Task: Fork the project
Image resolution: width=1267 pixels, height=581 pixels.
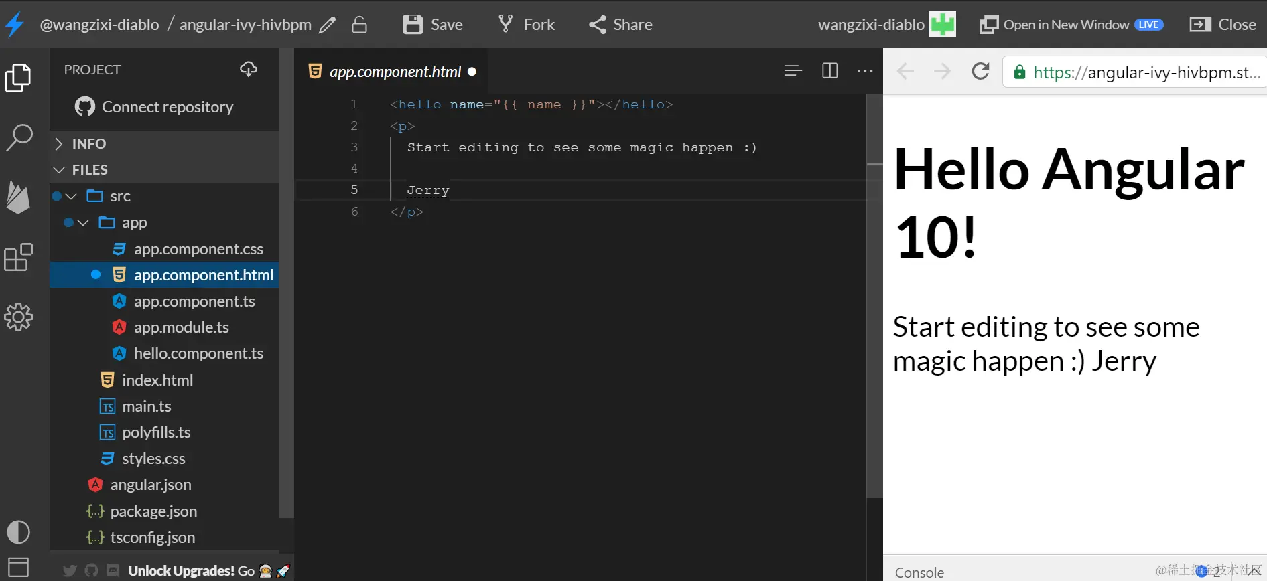Action: click(527, 25)
